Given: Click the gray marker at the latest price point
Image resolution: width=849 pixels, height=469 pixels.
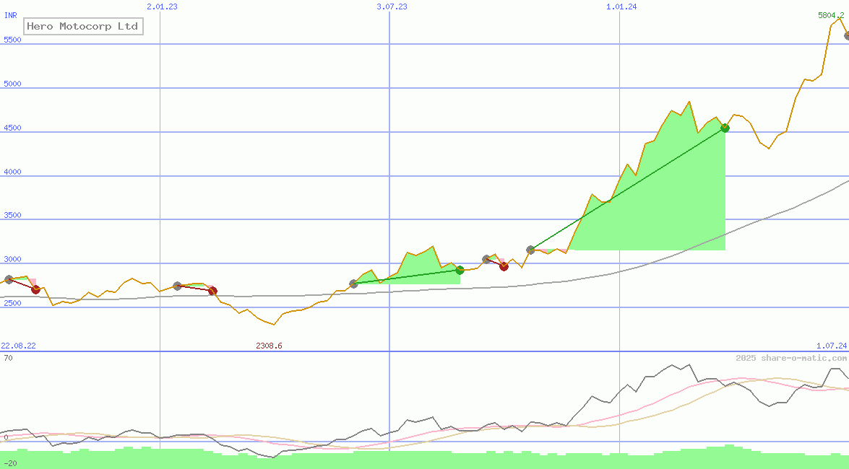Looking at the screenshot, I should click(847, 35).
